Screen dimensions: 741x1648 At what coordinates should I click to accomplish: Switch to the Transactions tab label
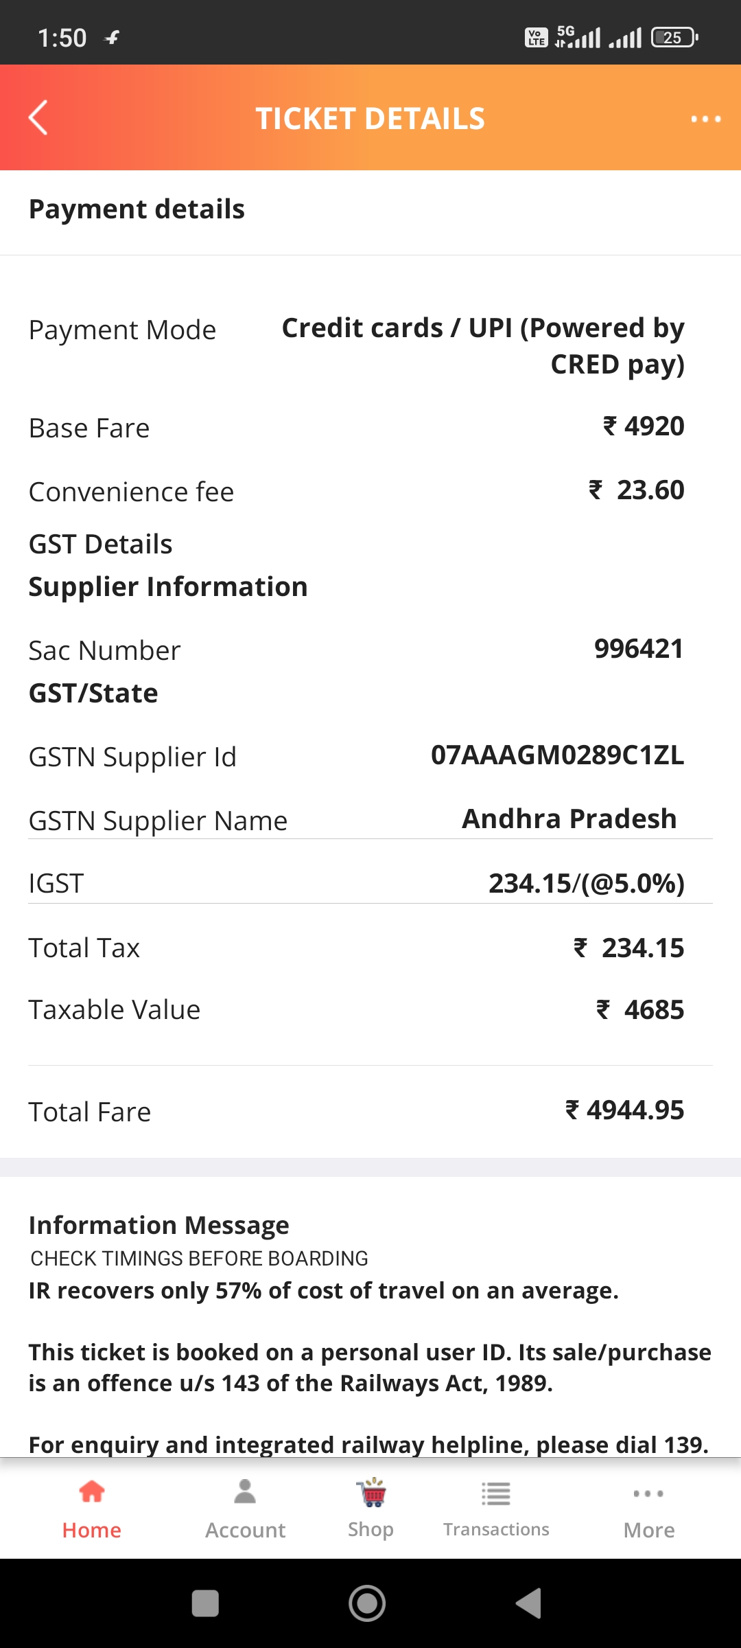click(x=495, y=1529)
